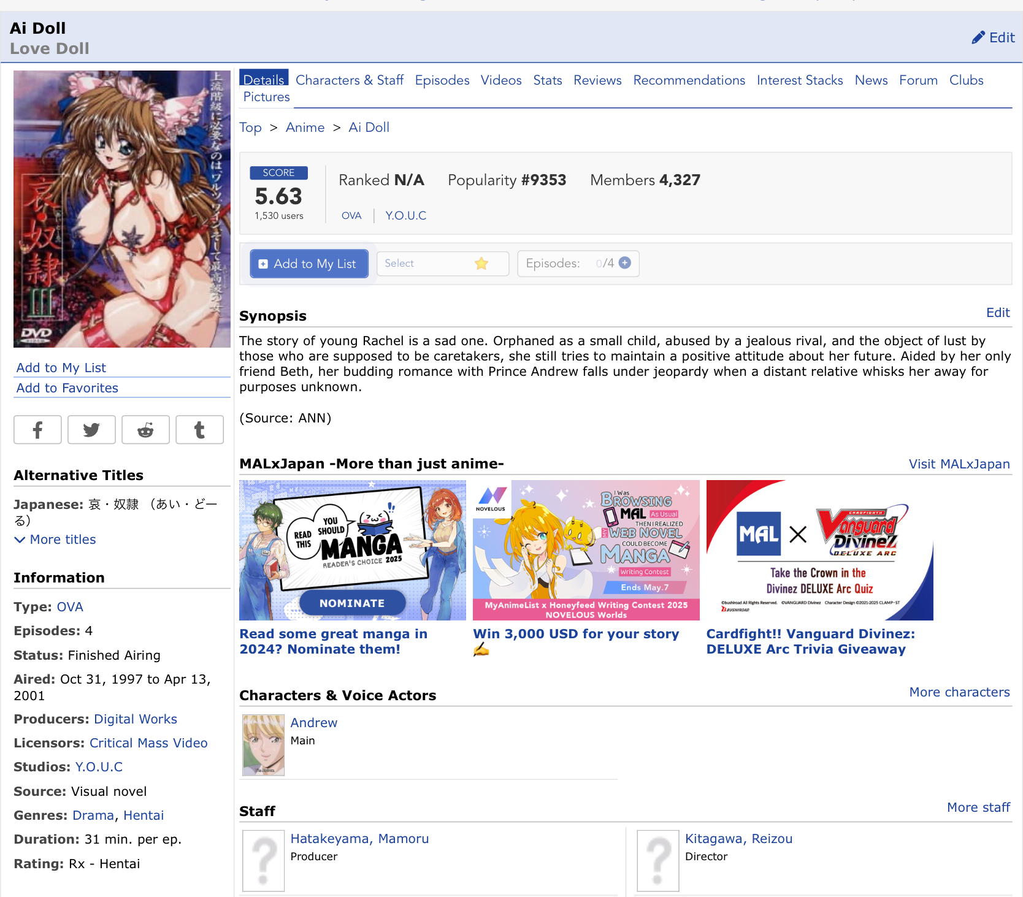Click the Top breadcrumb link
The width and height of the screenshot is (1023, 897).
coord(250,128)
